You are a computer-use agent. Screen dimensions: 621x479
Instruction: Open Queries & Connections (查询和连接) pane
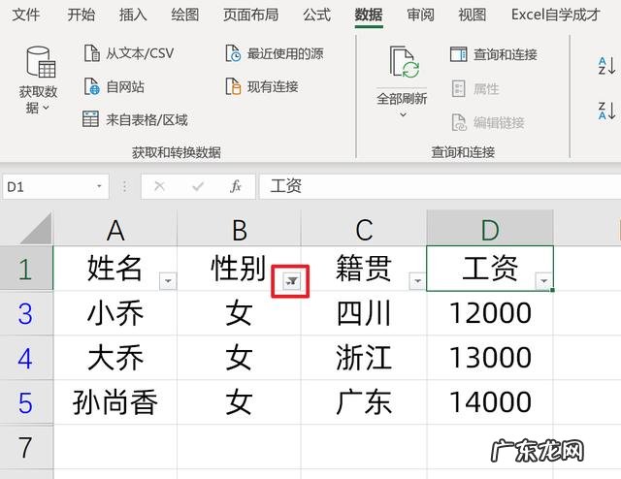pos(459,54)
